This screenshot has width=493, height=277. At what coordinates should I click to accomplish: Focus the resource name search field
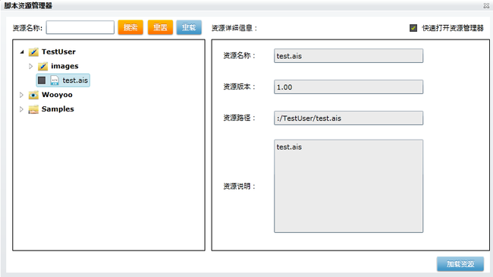point(80,27)
